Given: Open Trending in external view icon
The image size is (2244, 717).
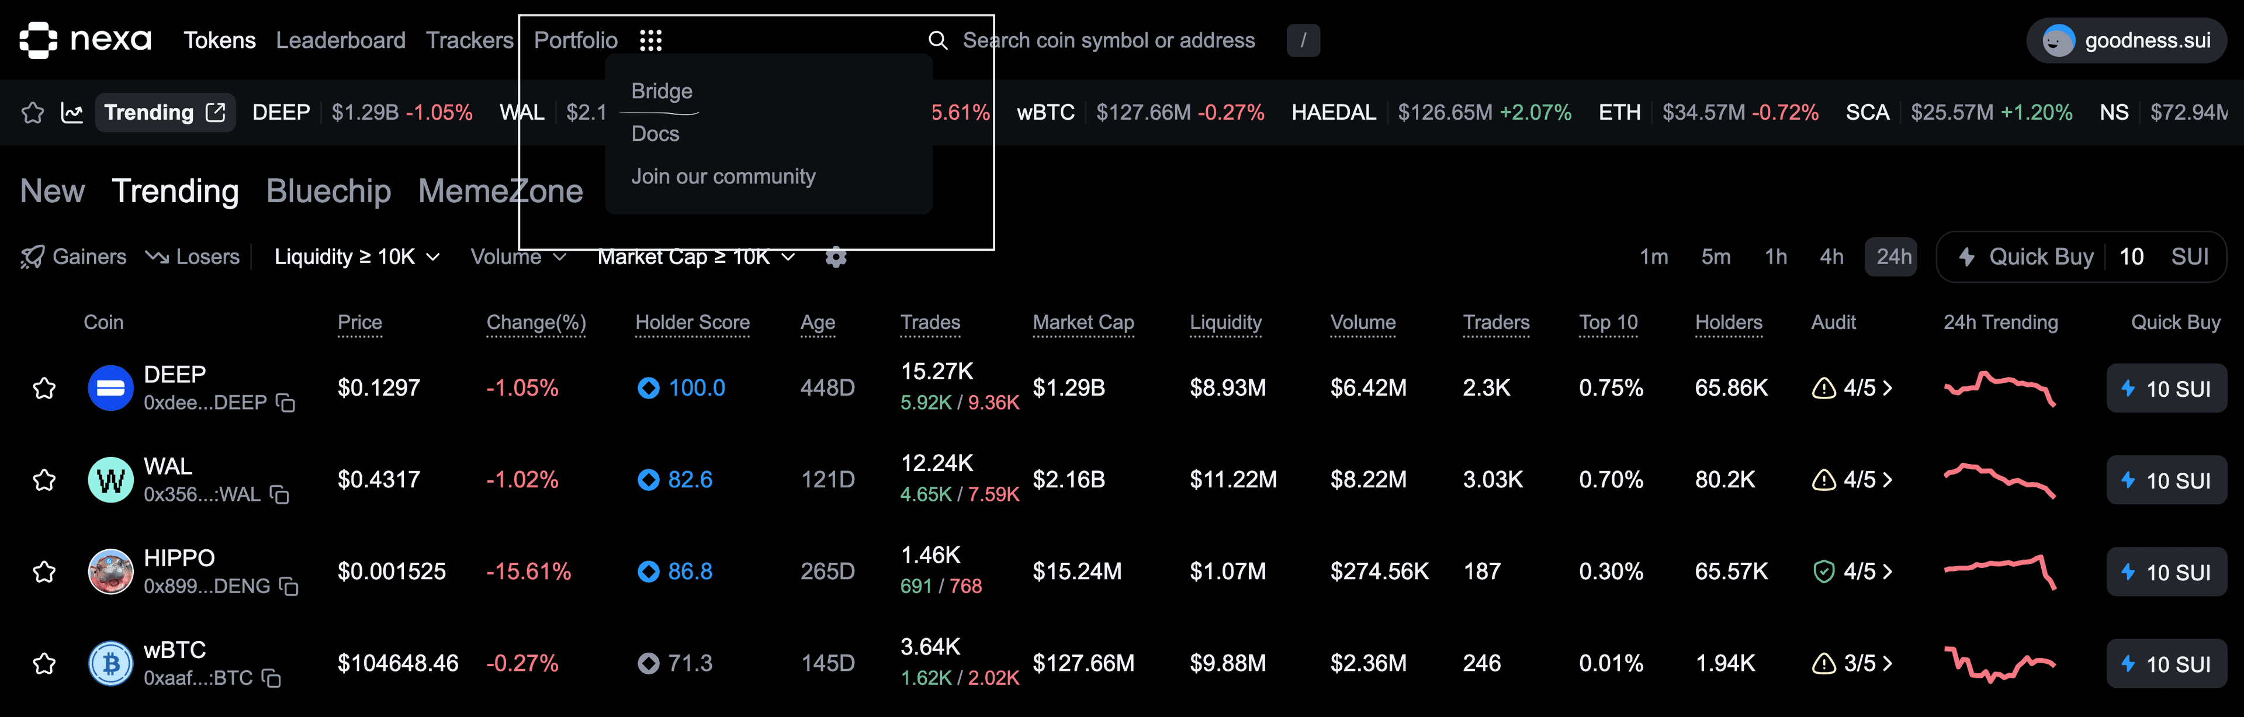Looking at the screenshot, I should 215,112.
